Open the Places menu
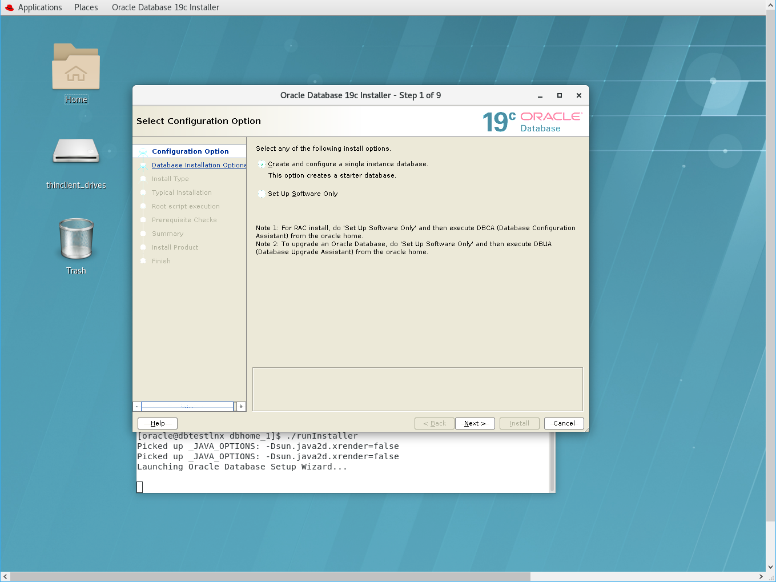776x582 pixels. point(86,7)
